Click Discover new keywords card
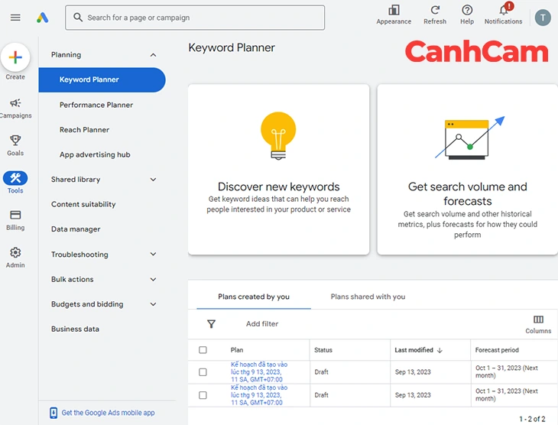 point(279,170)
